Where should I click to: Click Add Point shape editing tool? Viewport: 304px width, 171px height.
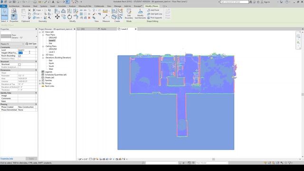[153, 10]
